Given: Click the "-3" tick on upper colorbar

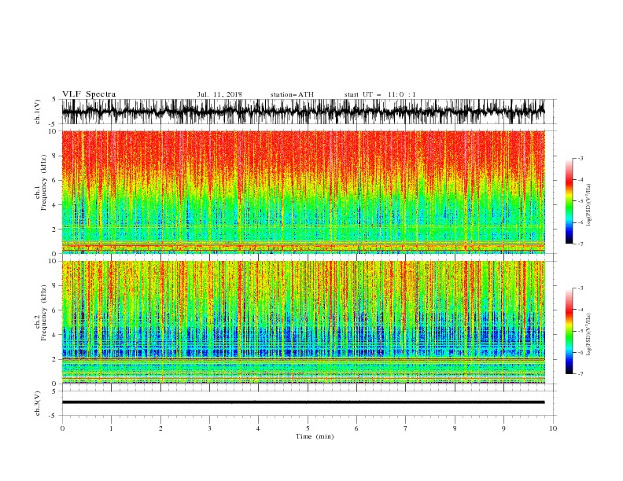Looking at the screenshot, I should tap(580, 158).
